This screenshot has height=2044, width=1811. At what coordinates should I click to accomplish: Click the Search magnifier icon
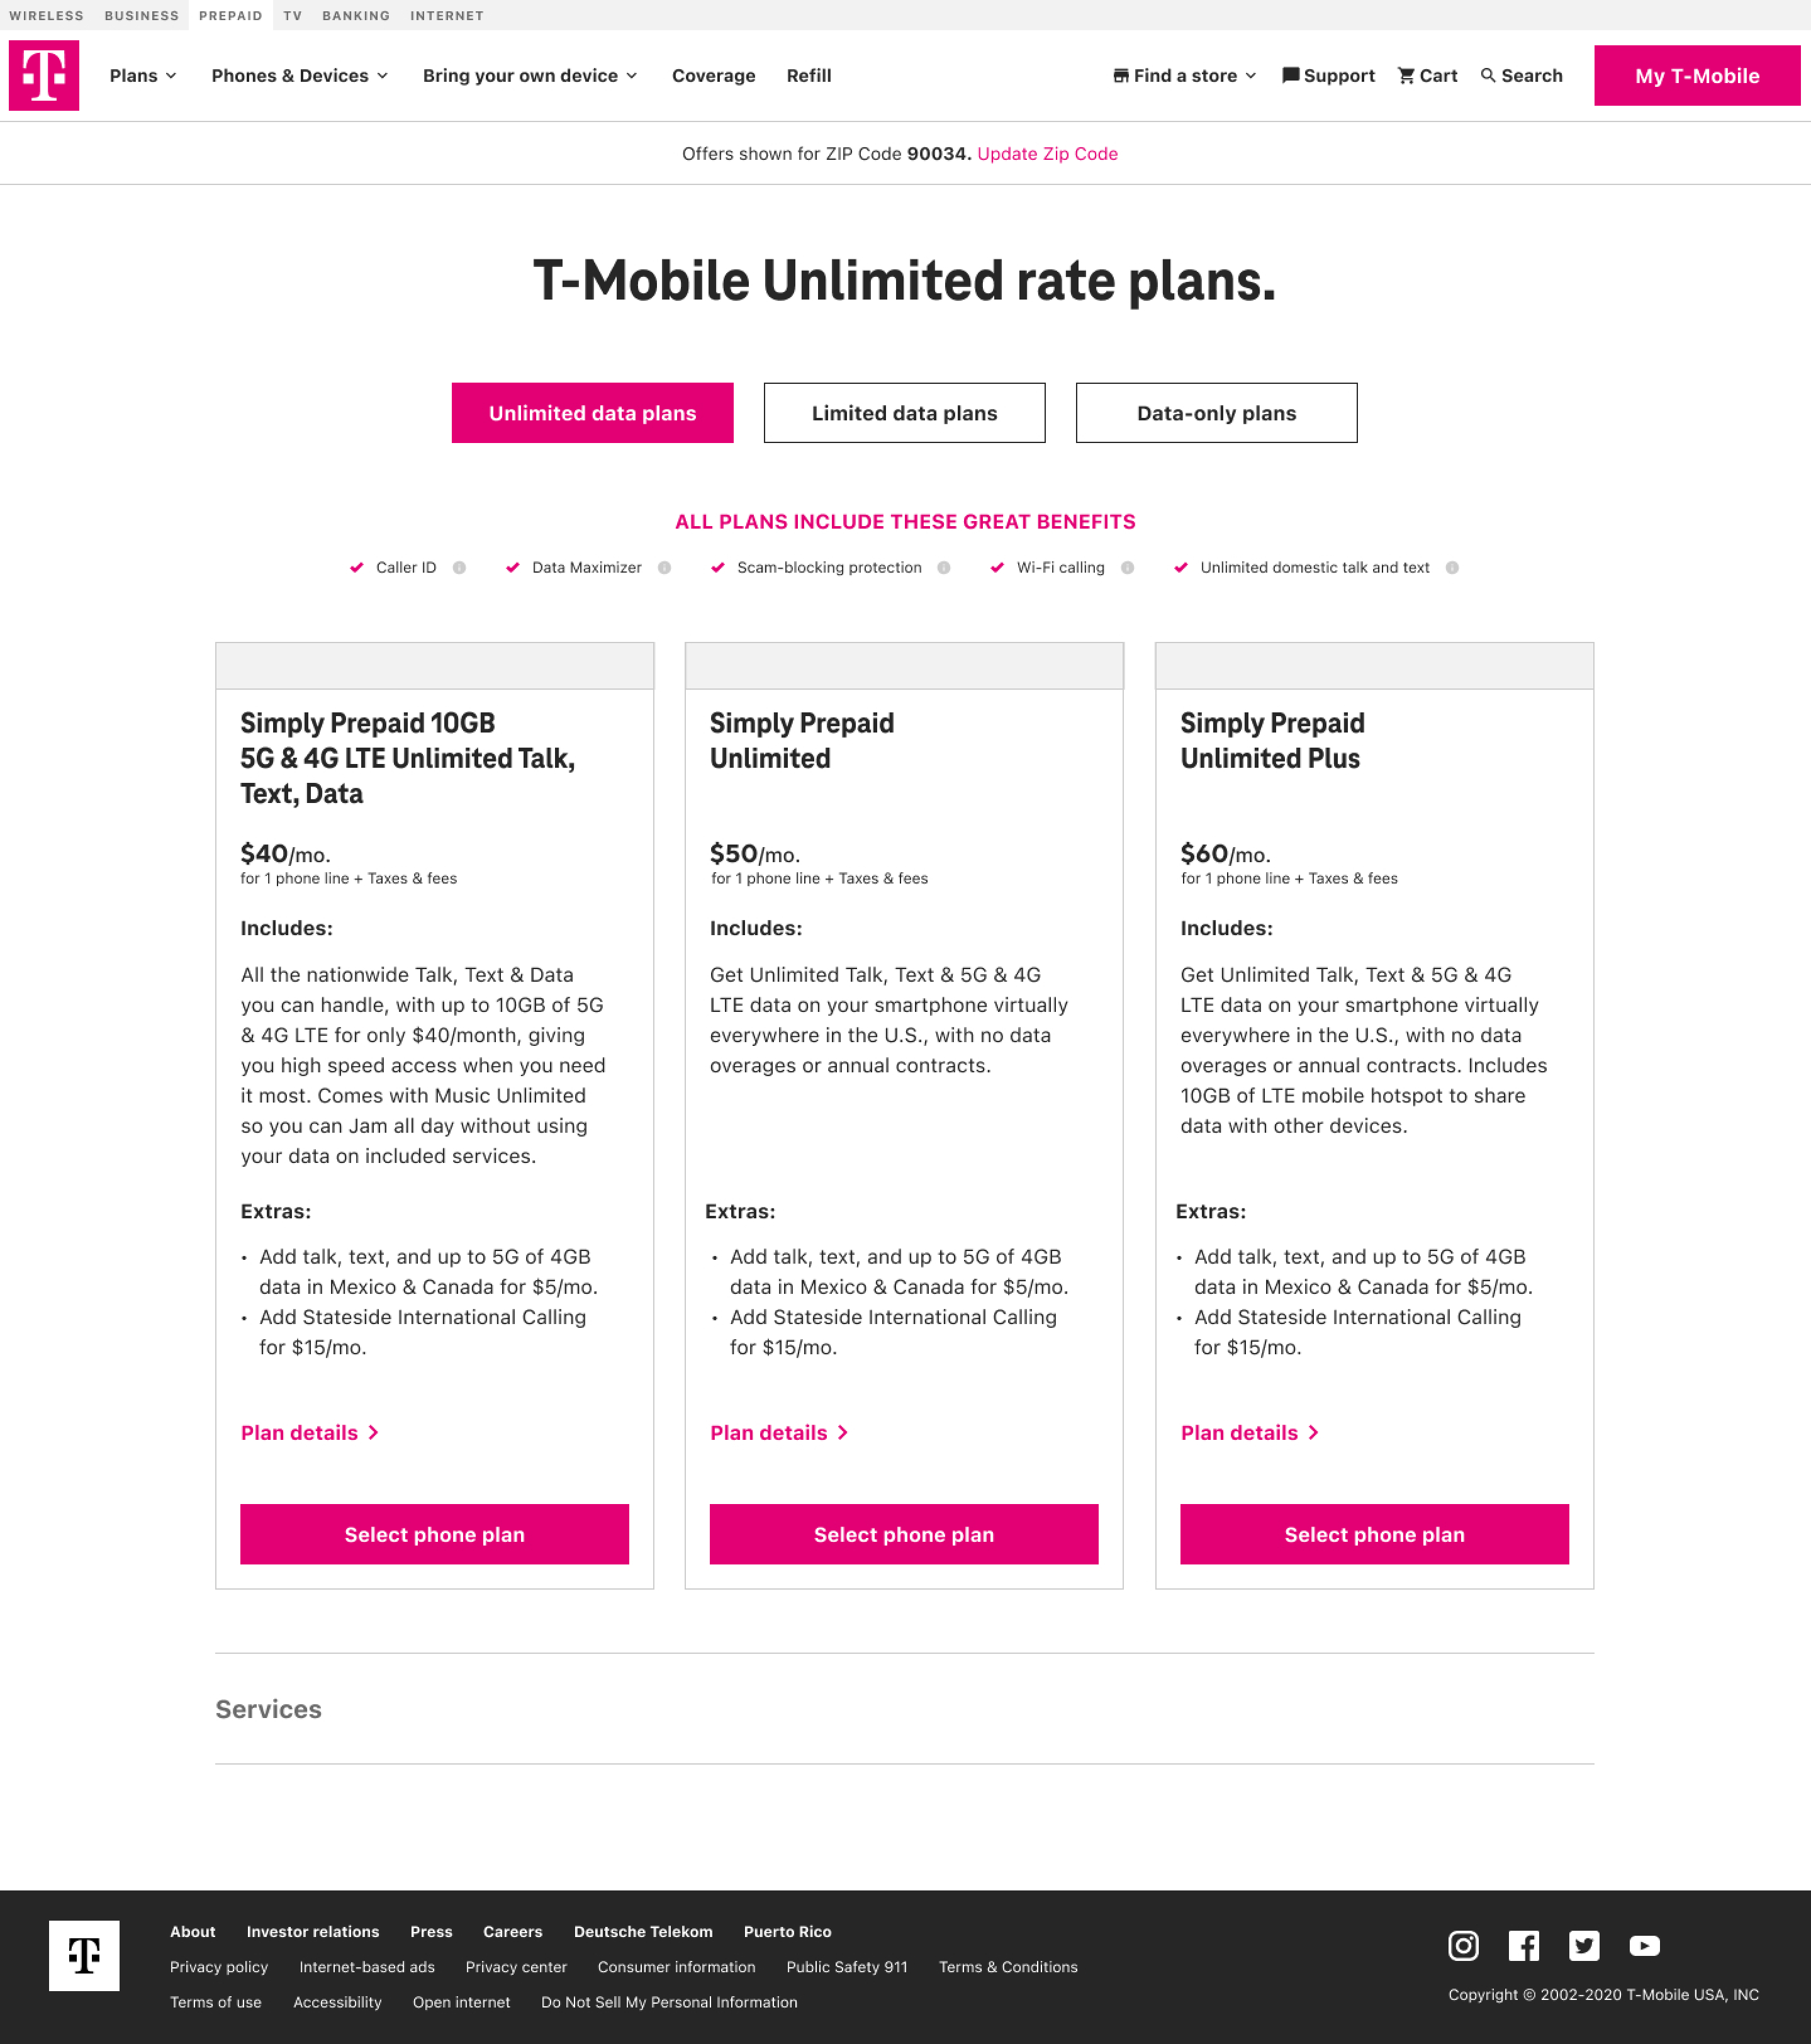(x=1488, y=76)
